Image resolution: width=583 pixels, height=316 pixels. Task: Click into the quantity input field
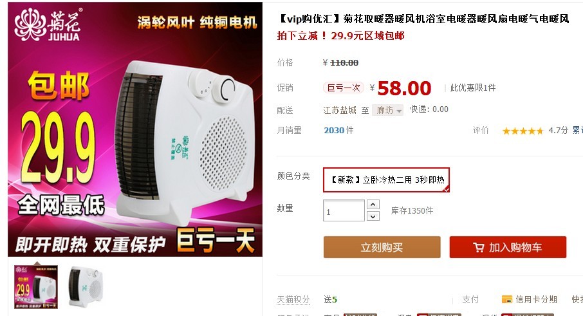344,210
